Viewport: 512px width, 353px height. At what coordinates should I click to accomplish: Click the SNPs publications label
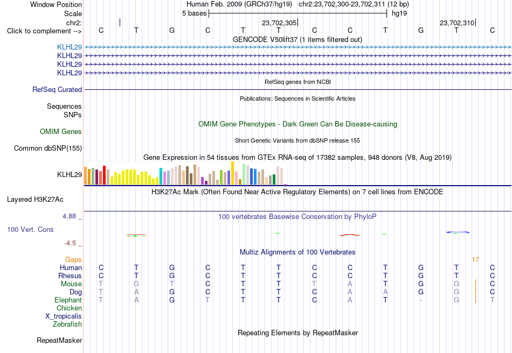click(73, 115)
